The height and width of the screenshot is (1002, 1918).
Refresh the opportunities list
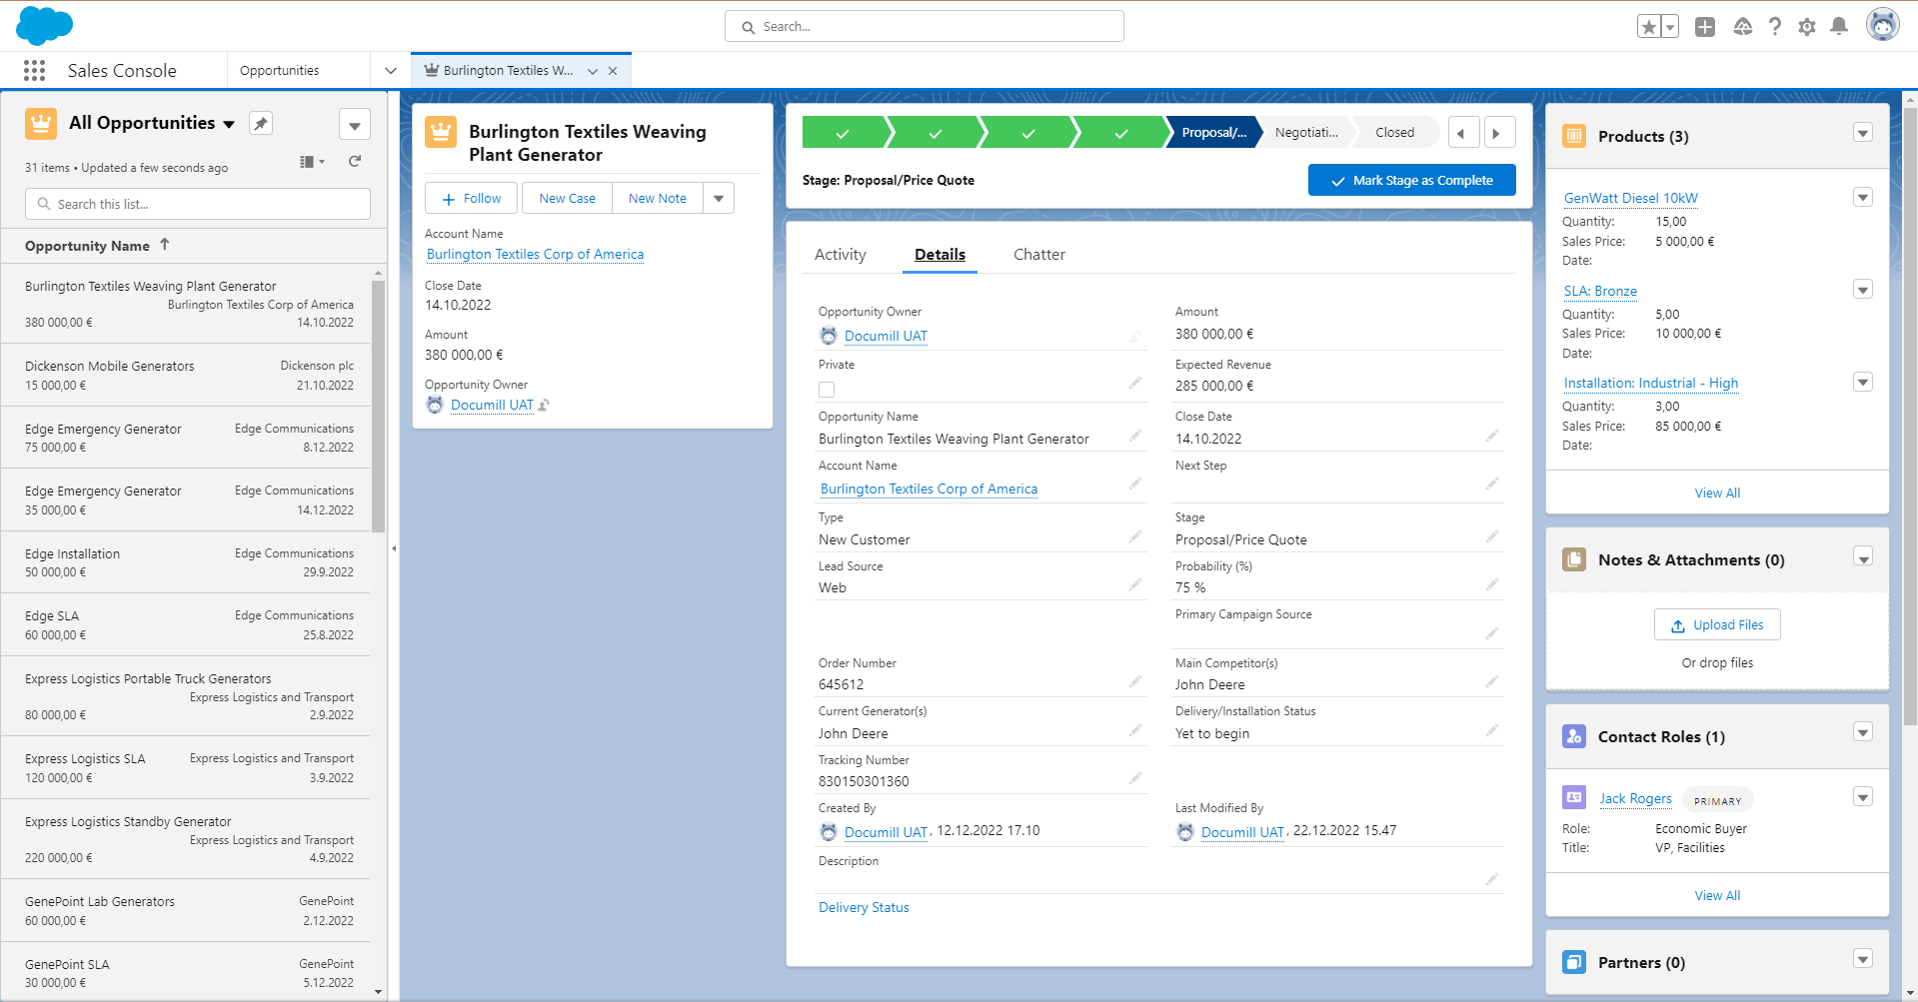(355, 161)
